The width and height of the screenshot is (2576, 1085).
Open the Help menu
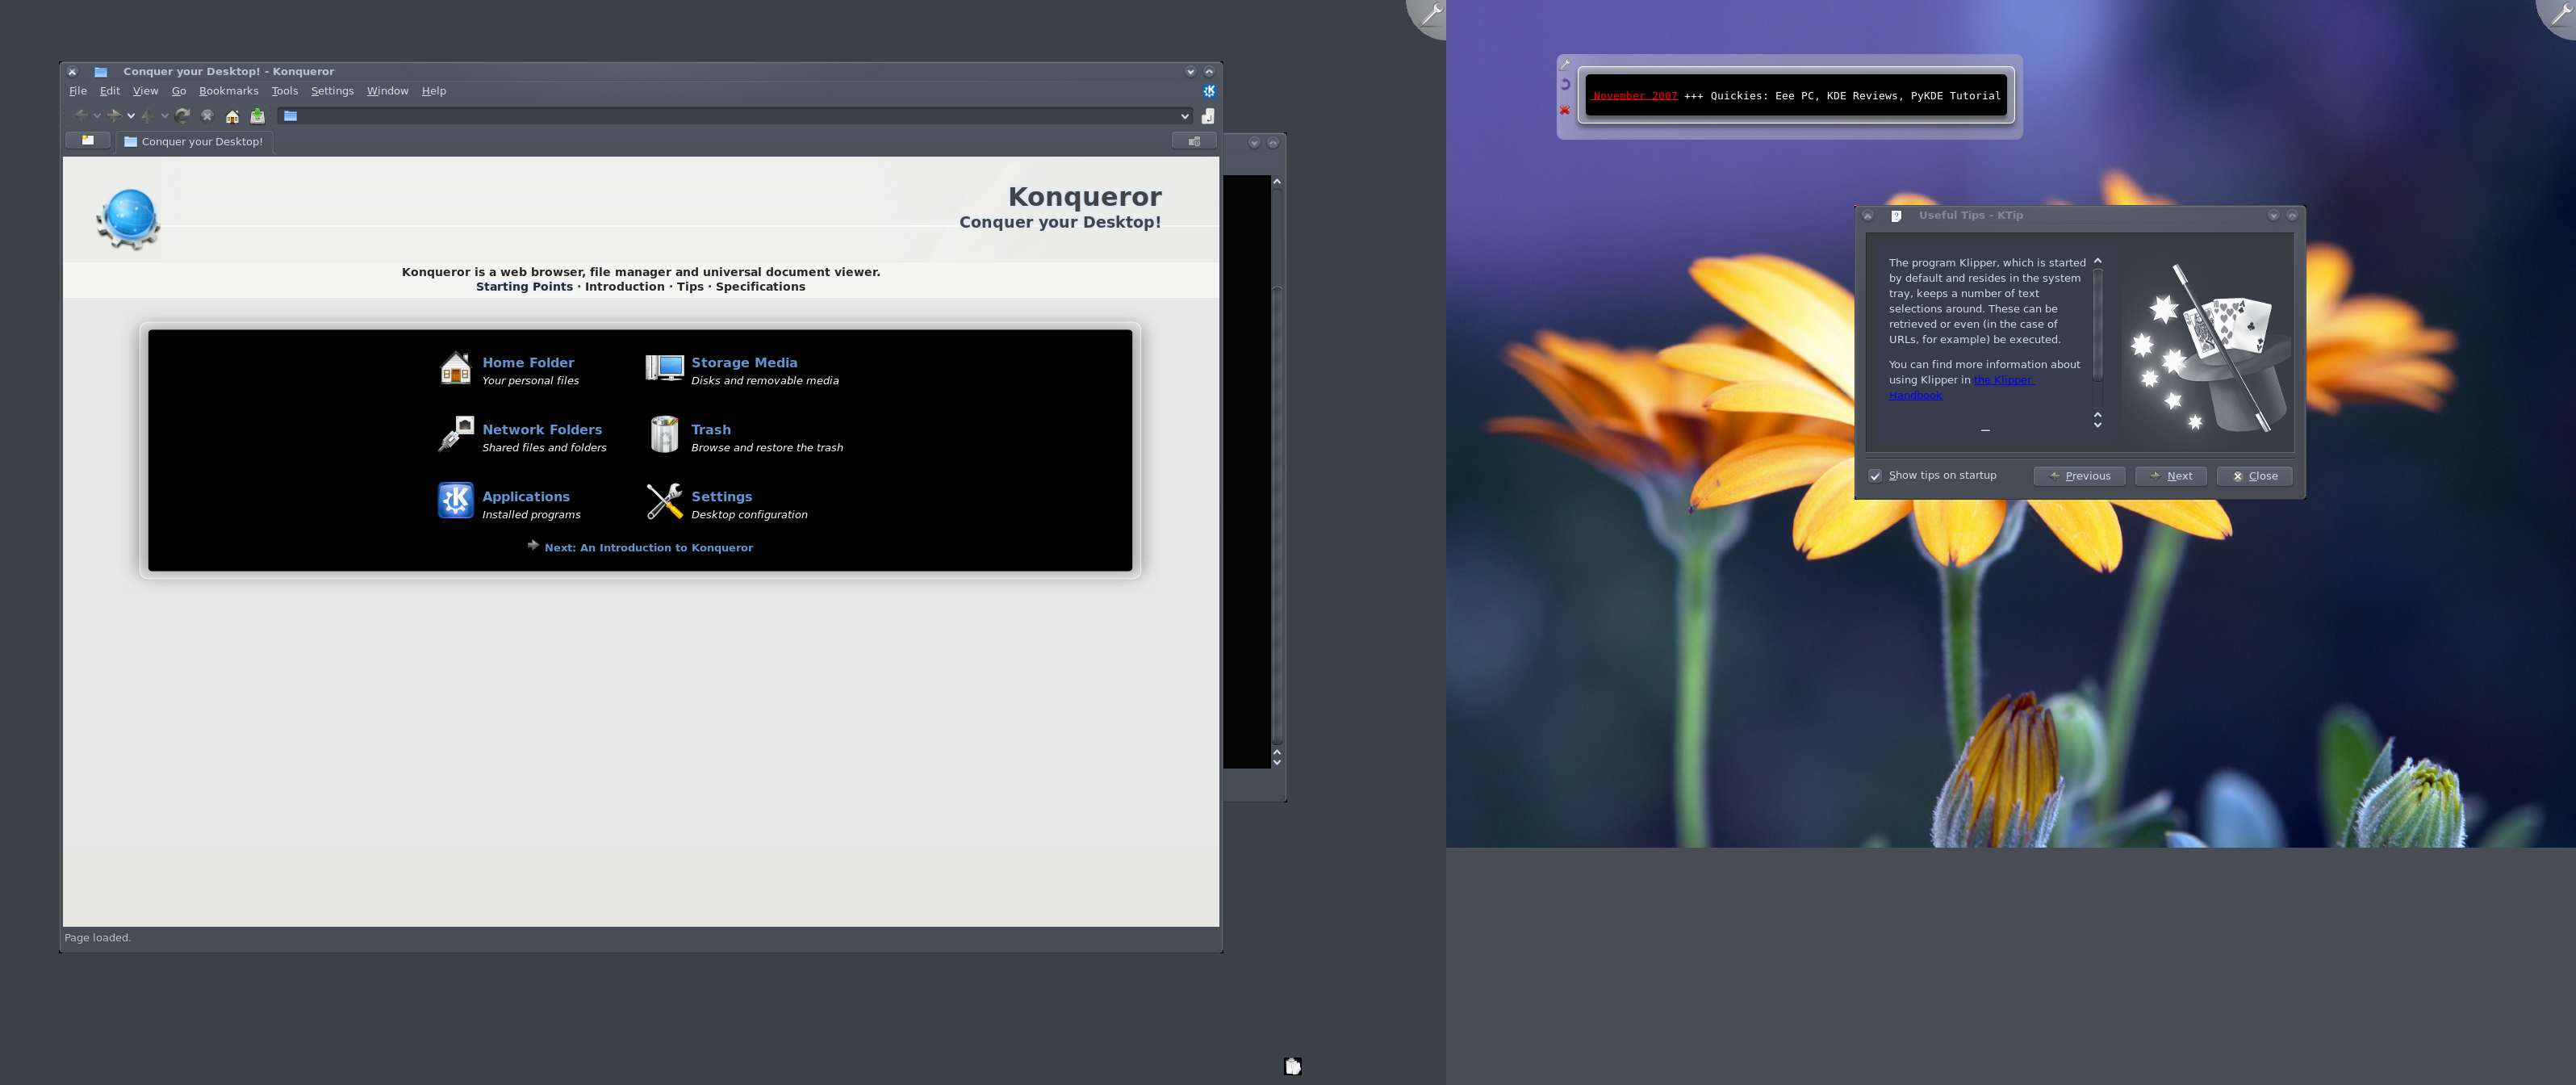434,91
